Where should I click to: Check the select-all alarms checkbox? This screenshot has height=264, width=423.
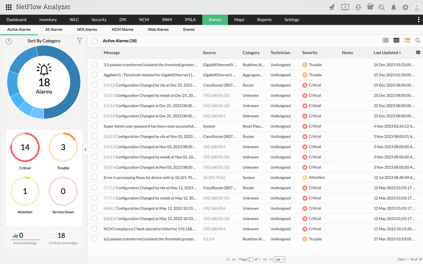coord(94,40)
